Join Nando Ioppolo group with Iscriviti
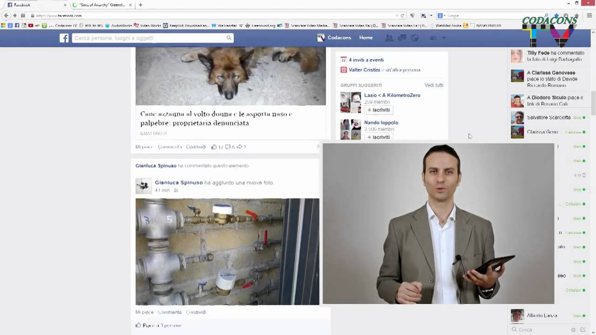Viewport: 596px width, 335px height. point(379,137)
